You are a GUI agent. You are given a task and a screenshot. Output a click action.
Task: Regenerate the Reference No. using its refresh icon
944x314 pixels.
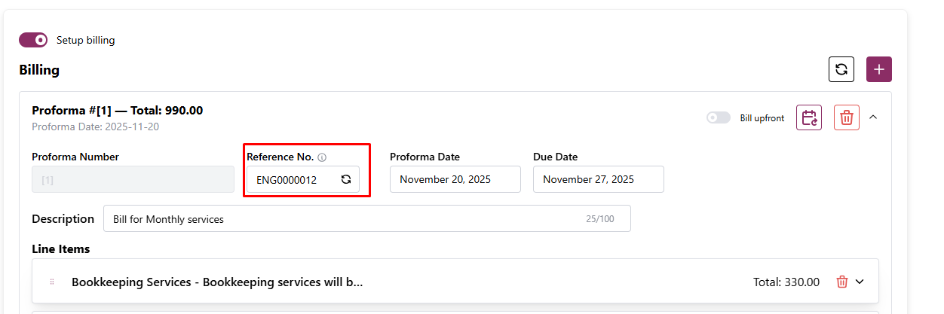click(346, 179)
